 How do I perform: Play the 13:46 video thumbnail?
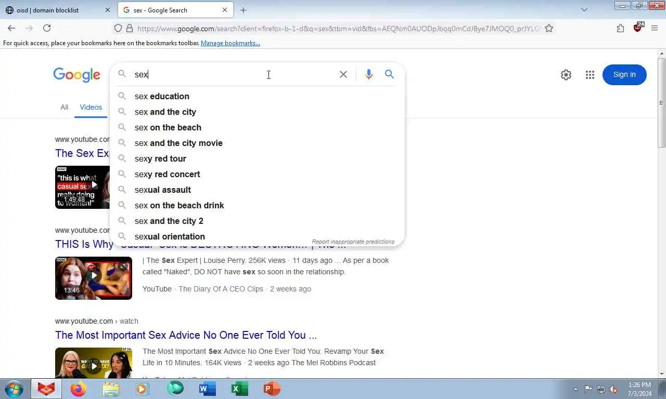(94, 278)
